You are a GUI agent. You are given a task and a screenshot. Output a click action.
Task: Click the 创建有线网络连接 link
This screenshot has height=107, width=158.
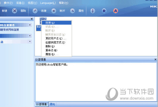click(9, 30)
